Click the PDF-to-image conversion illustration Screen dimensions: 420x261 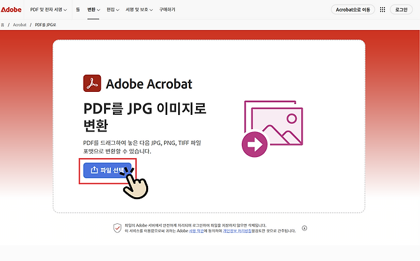pyautogui.click(x=272, y=128)
